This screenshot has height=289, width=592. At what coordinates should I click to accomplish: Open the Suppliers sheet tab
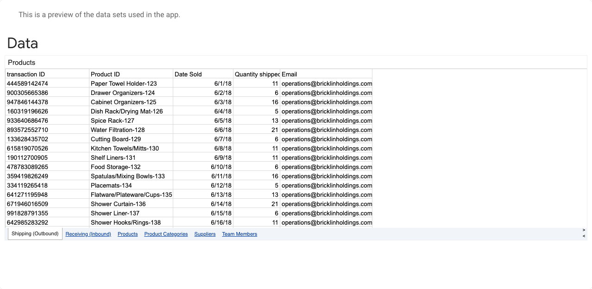[x=205, y=234]
